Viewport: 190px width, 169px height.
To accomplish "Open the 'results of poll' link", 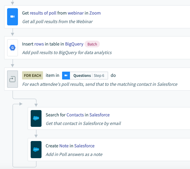I will (43, 13).
